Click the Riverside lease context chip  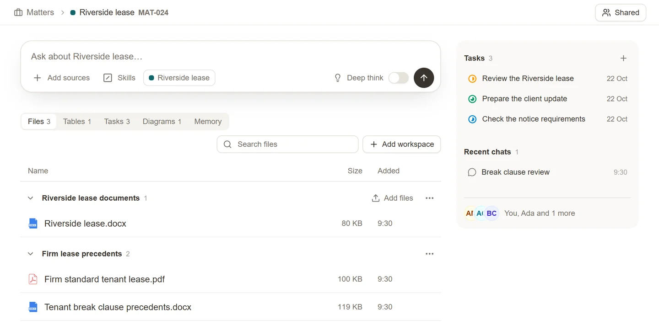[x=179, y=78]
